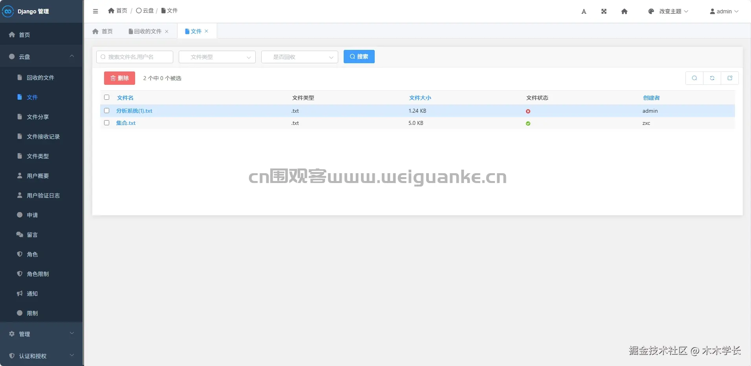Sort by 创建者 column header
This screenshot has width=751, height=366.
651,98
